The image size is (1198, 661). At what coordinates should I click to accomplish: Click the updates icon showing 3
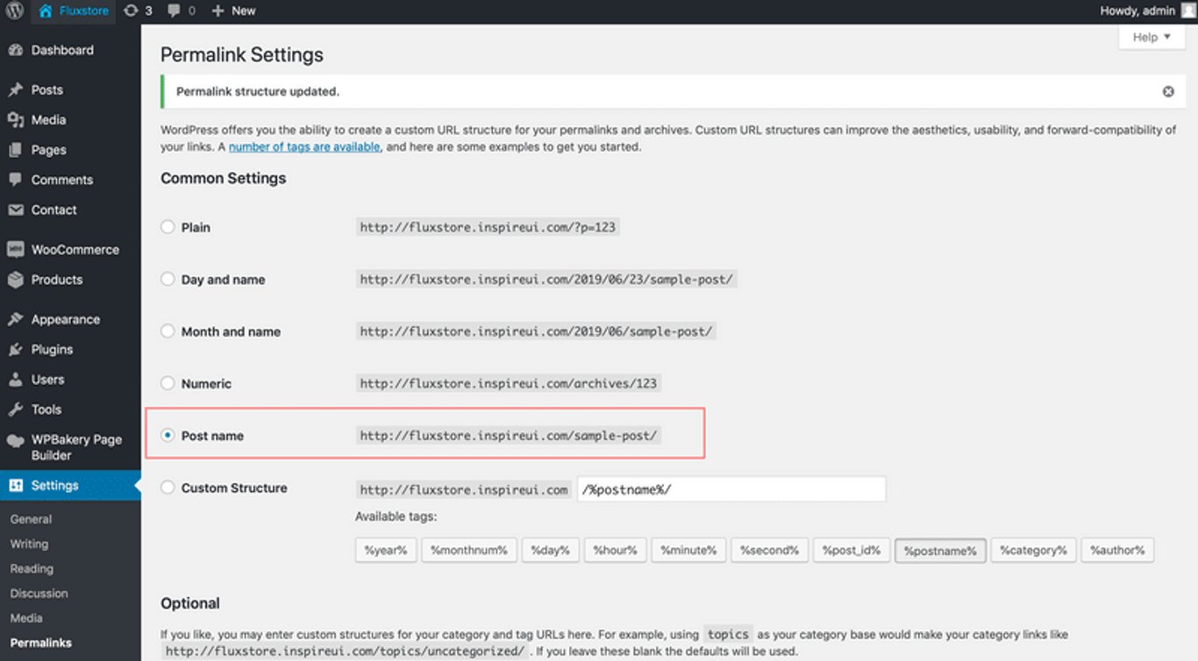tap(131, 11)
